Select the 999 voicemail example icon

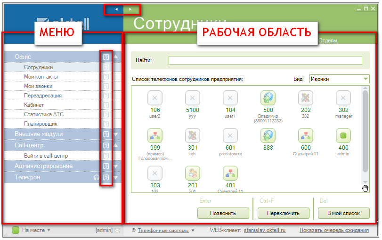(x=154, y=136)
